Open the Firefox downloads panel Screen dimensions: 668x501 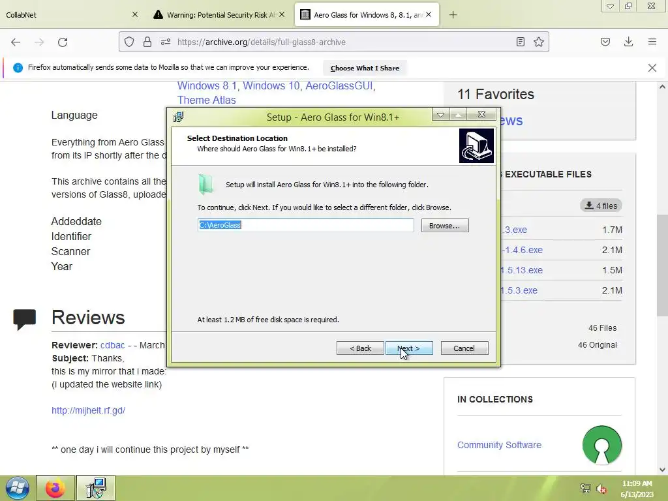coord(628,42)
